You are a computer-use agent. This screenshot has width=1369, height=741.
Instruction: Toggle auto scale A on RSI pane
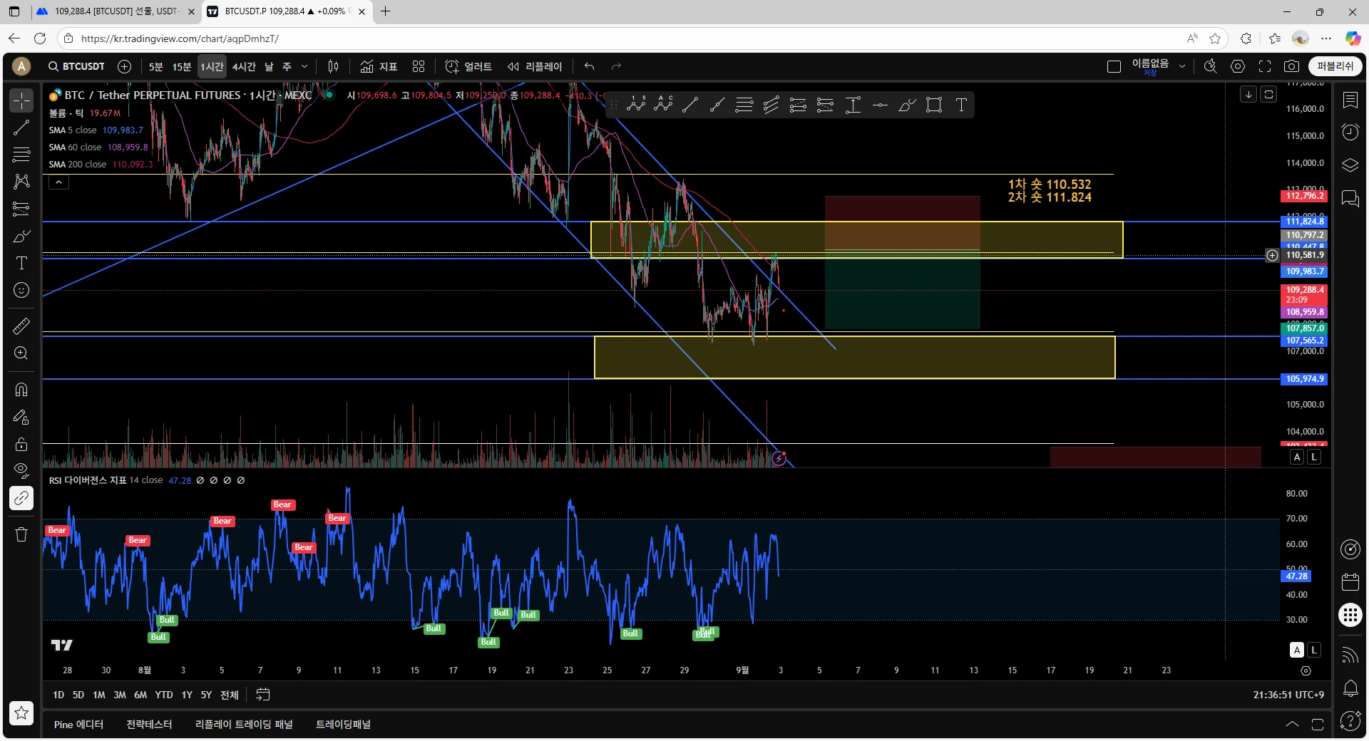(1297, 650)
